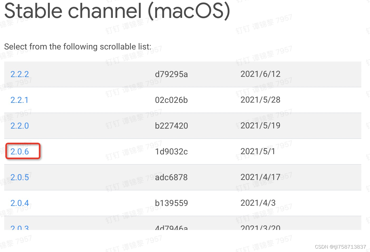Select the 02c026b commit hash cell
The height and width of the screenshot is (252, 370).
(x=171, y=100)
